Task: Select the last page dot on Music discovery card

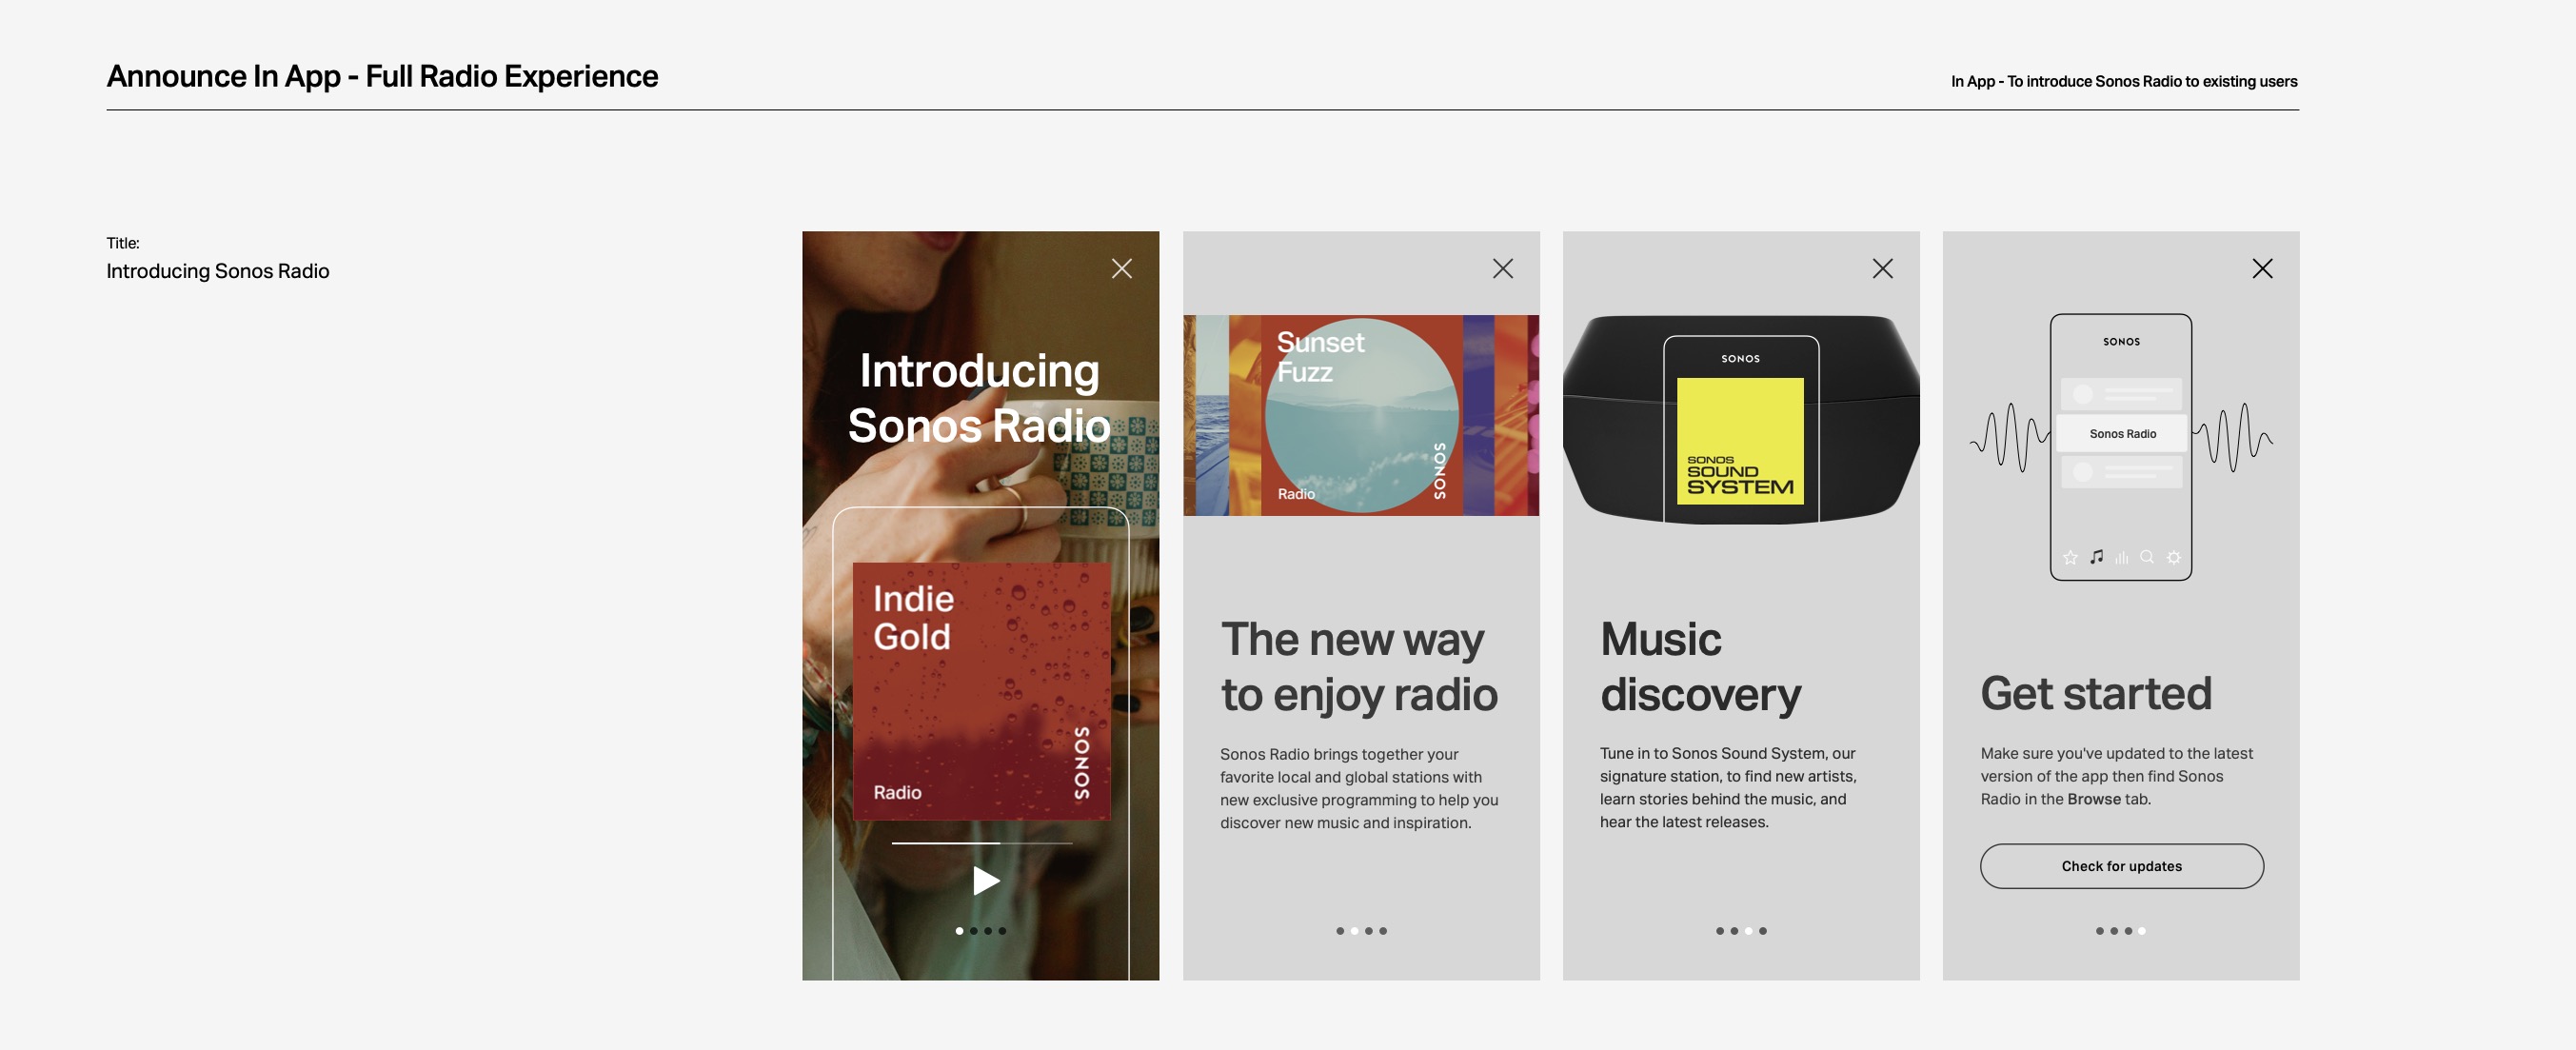Action: (1763, 931)
